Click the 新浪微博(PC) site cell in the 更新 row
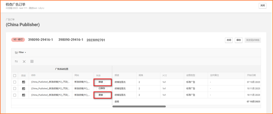Viewport: 273px width, 114px height. 82,95
